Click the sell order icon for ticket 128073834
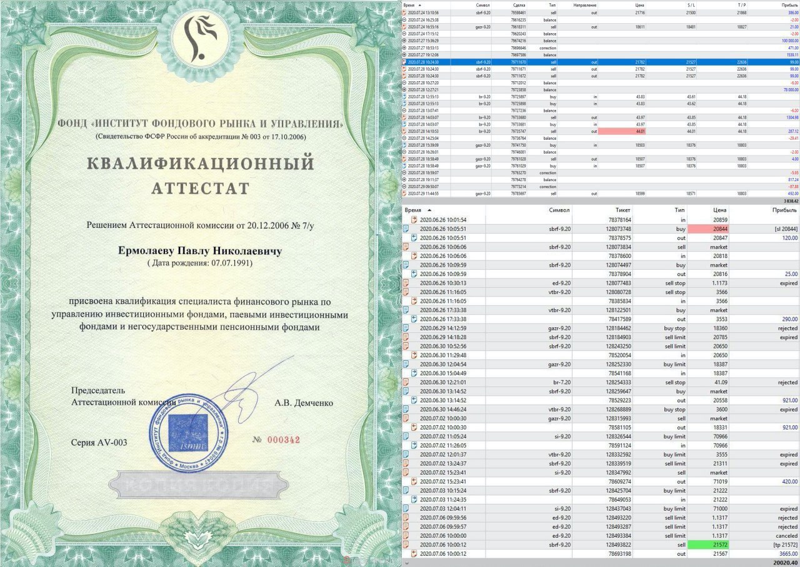This screenshot has width=800, height=567. click(x=406, y=247)
